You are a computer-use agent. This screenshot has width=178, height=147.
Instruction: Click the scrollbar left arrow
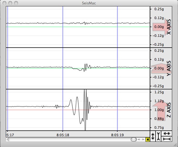(x=139, y=139)
